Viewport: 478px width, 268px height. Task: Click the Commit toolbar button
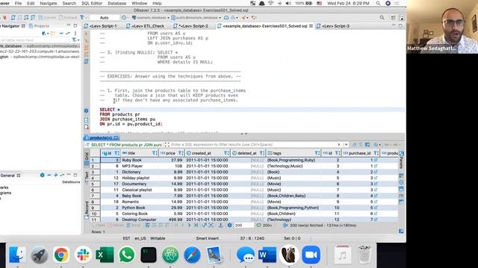tap(48, 18)
